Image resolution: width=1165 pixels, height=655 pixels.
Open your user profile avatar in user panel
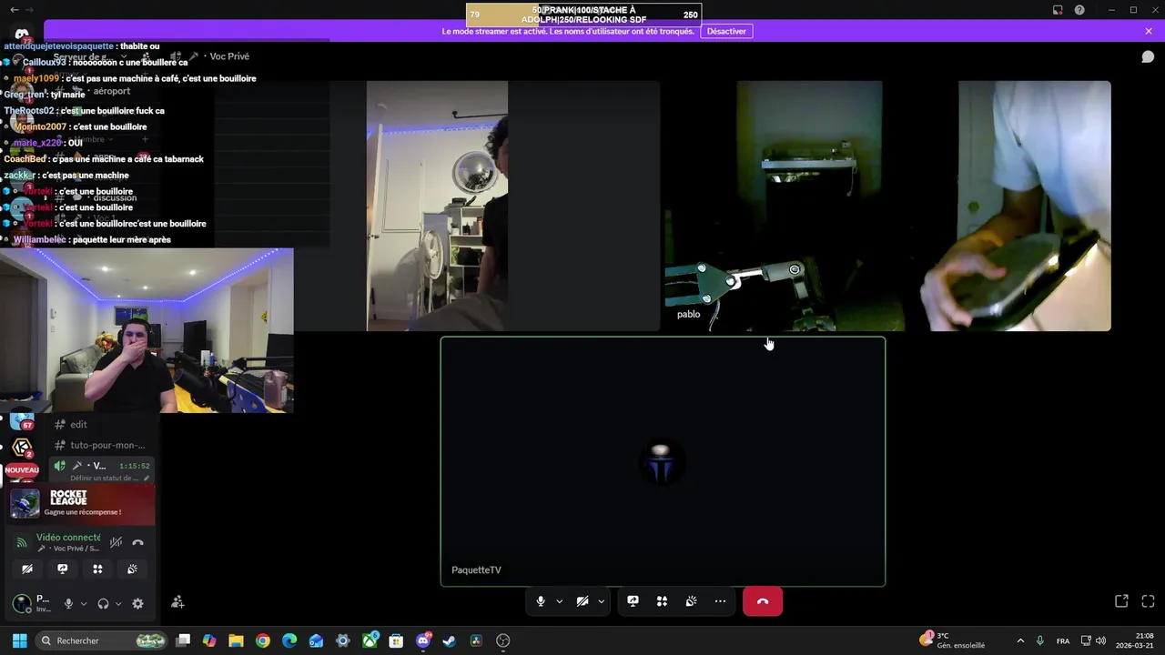click(21, 603)
